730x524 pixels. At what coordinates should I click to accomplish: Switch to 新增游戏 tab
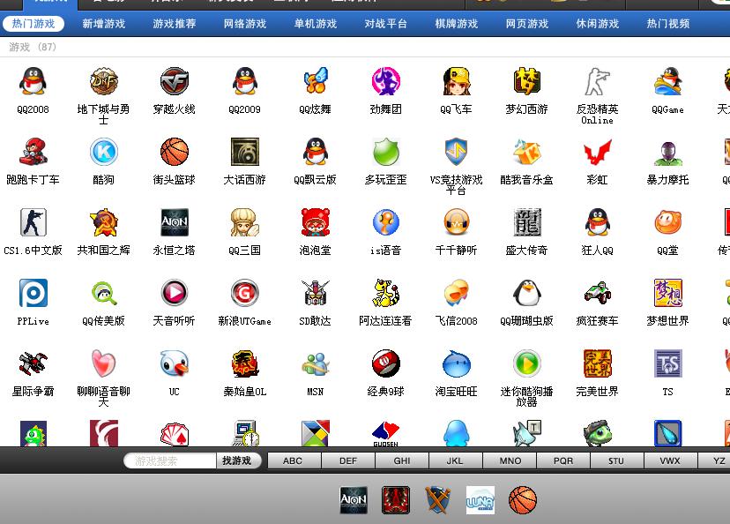point(104,24)
